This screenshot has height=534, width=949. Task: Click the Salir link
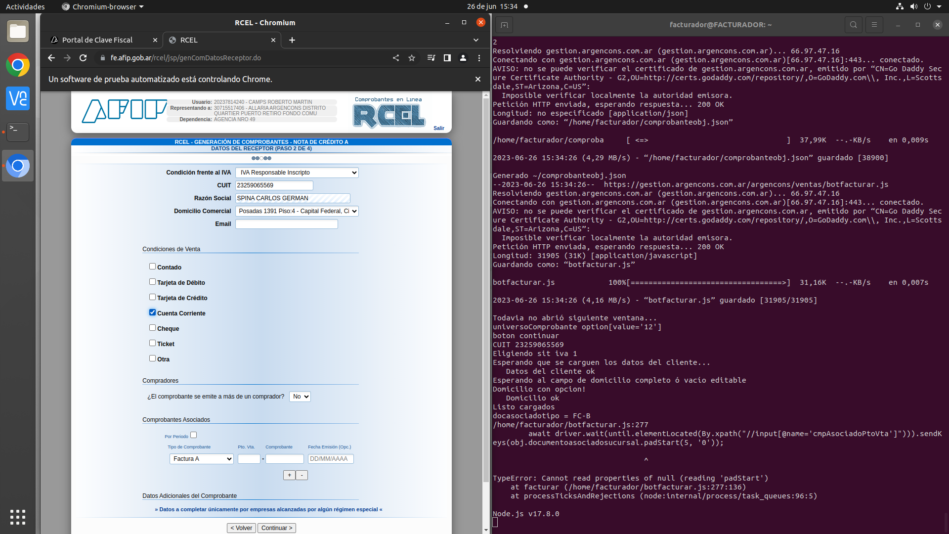(439, 128)
